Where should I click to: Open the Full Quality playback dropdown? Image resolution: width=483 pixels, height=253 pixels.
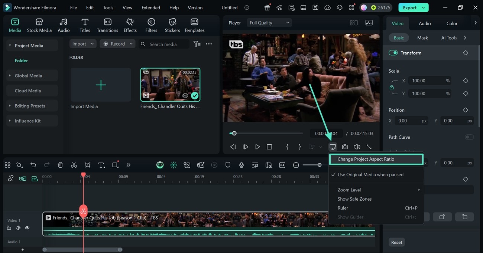point(269,22)
